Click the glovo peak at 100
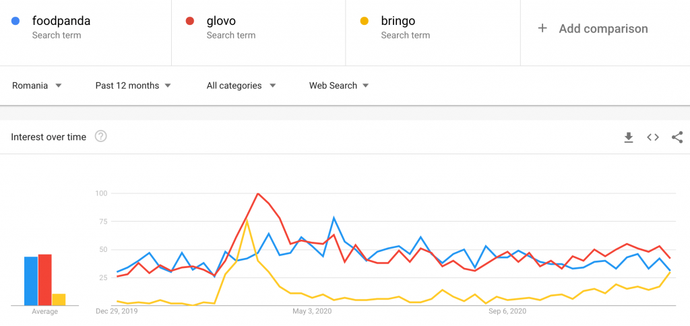 click(258, 193)
